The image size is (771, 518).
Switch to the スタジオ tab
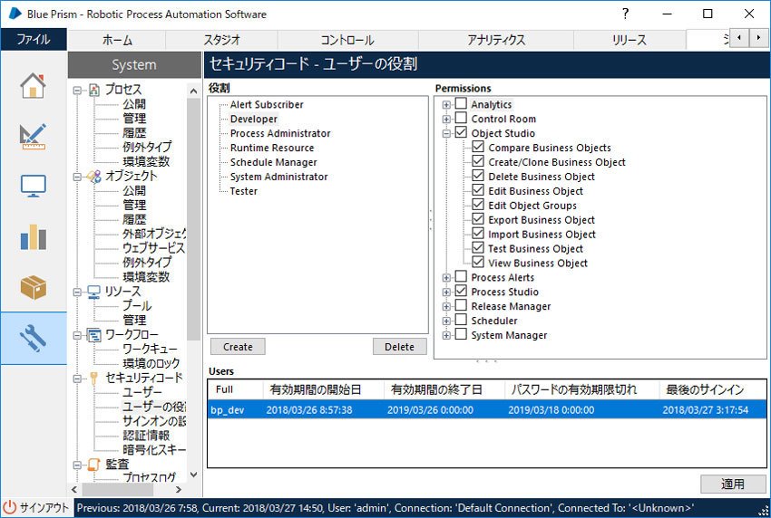(x=221, y=40)
